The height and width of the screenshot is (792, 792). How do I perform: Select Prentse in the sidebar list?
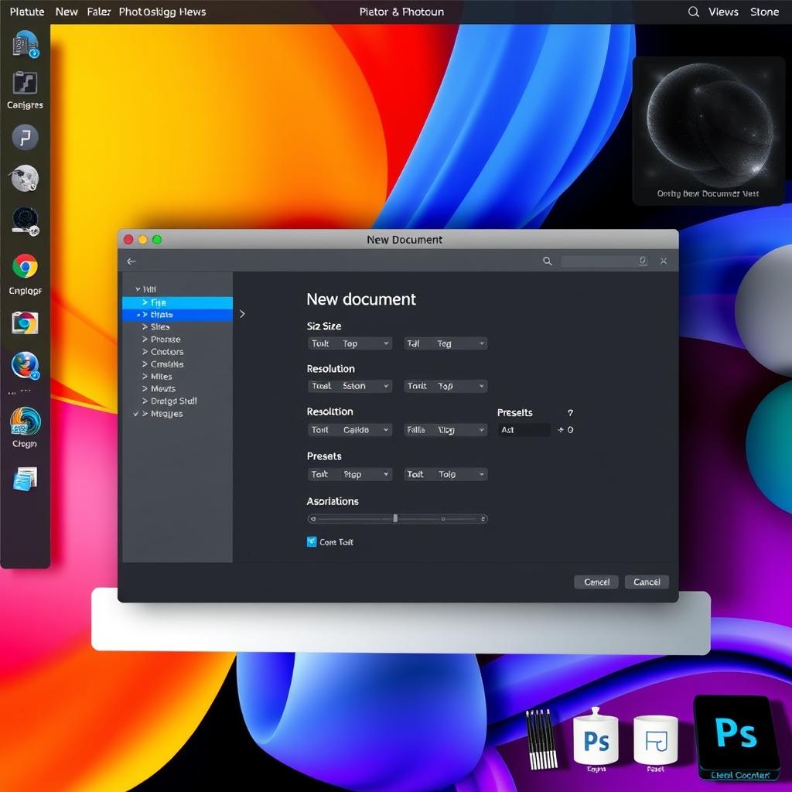[166, 340]
